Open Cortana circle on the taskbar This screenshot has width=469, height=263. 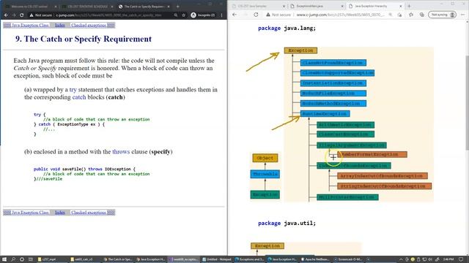(x=22, y=259)
